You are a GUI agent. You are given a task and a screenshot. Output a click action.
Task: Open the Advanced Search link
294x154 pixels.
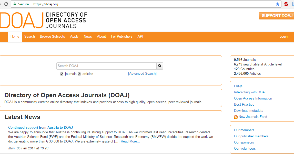(142, 73)
